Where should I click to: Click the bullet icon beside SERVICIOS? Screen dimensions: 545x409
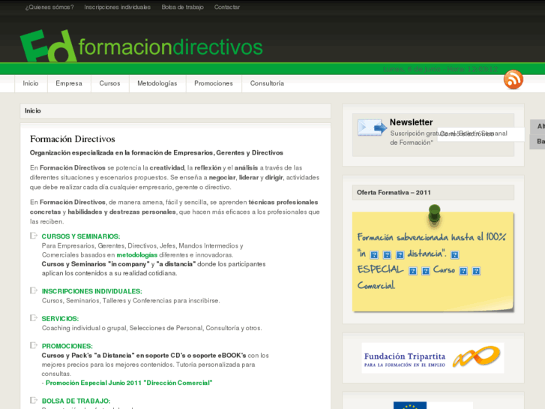[x=34, y=318]
